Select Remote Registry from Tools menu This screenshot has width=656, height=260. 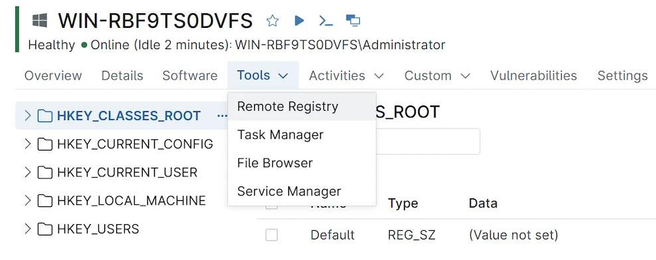tap(301, 107)
